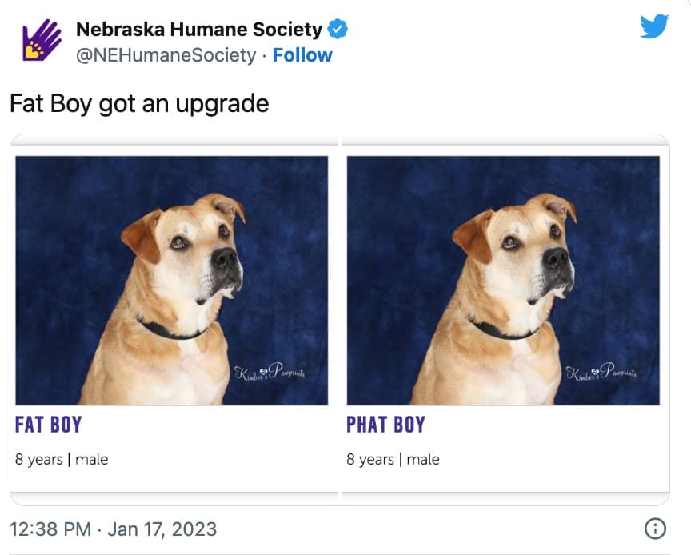
Task: Click the dog's black collar in the PHAT BOY photo
Action: (501, 329)
